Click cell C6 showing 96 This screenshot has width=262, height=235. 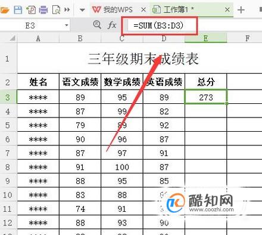[x=122, y=139]
